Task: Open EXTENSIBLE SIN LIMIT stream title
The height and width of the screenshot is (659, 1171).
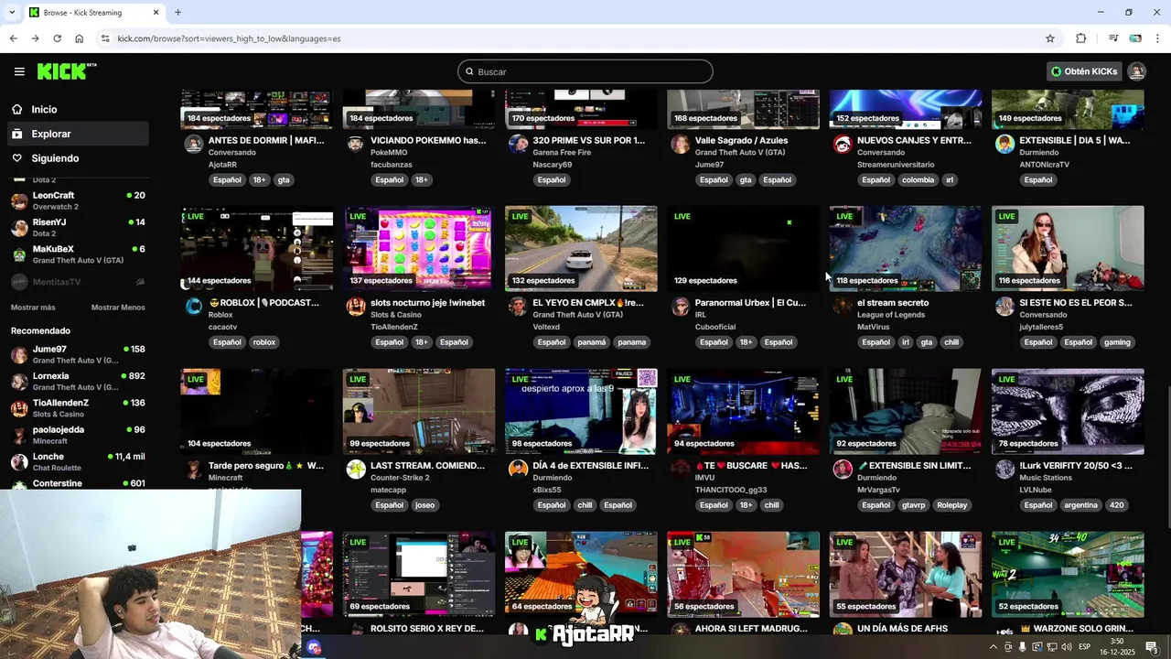Action: (914, 466)
